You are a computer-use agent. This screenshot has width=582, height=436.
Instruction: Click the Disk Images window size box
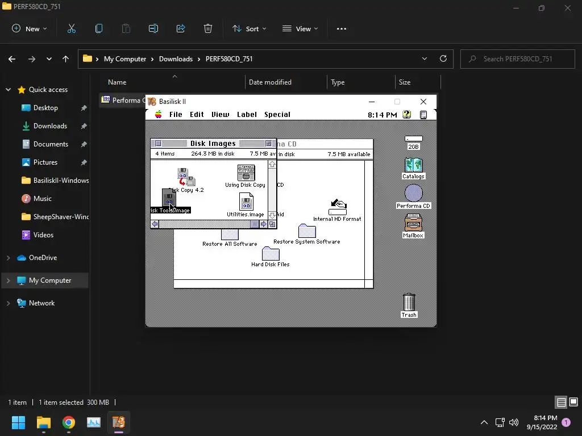click(272, 224)
